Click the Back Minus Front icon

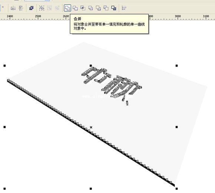(x=106, y=8)
